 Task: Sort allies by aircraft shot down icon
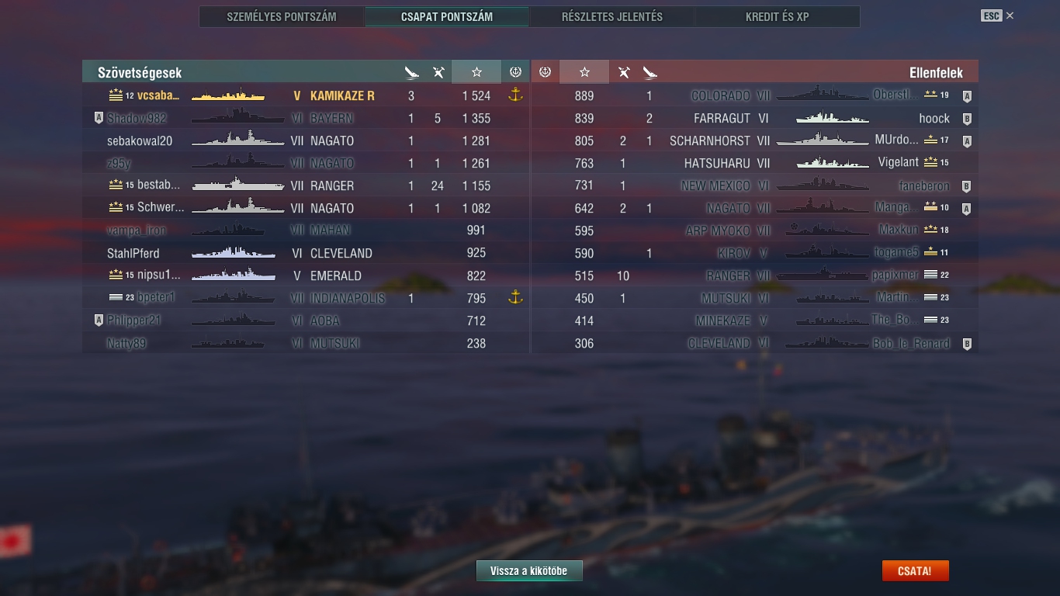[438, 72]
